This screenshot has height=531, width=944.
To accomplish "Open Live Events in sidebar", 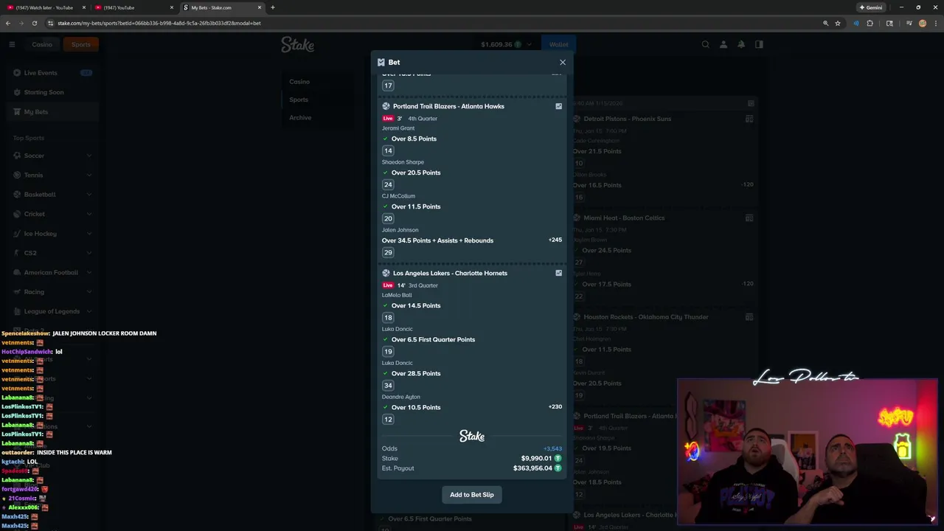I will pyautogui.click(x=52, y=73).
